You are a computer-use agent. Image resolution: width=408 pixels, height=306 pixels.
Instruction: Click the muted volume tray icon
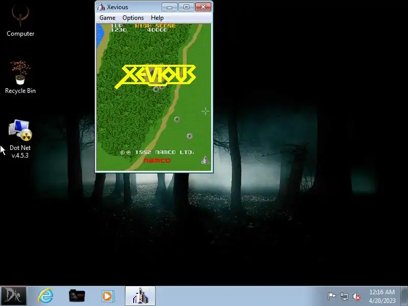356,296
